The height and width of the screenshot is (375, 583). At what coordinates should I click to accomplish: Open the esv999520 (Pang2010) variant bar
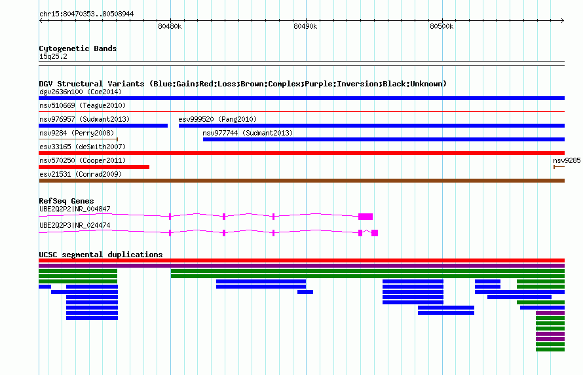pos(372,126)
